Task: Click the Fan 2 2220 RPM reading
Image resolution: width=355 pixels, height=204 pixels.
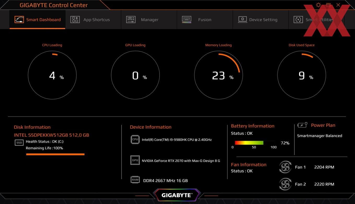Action: point(324,184)
